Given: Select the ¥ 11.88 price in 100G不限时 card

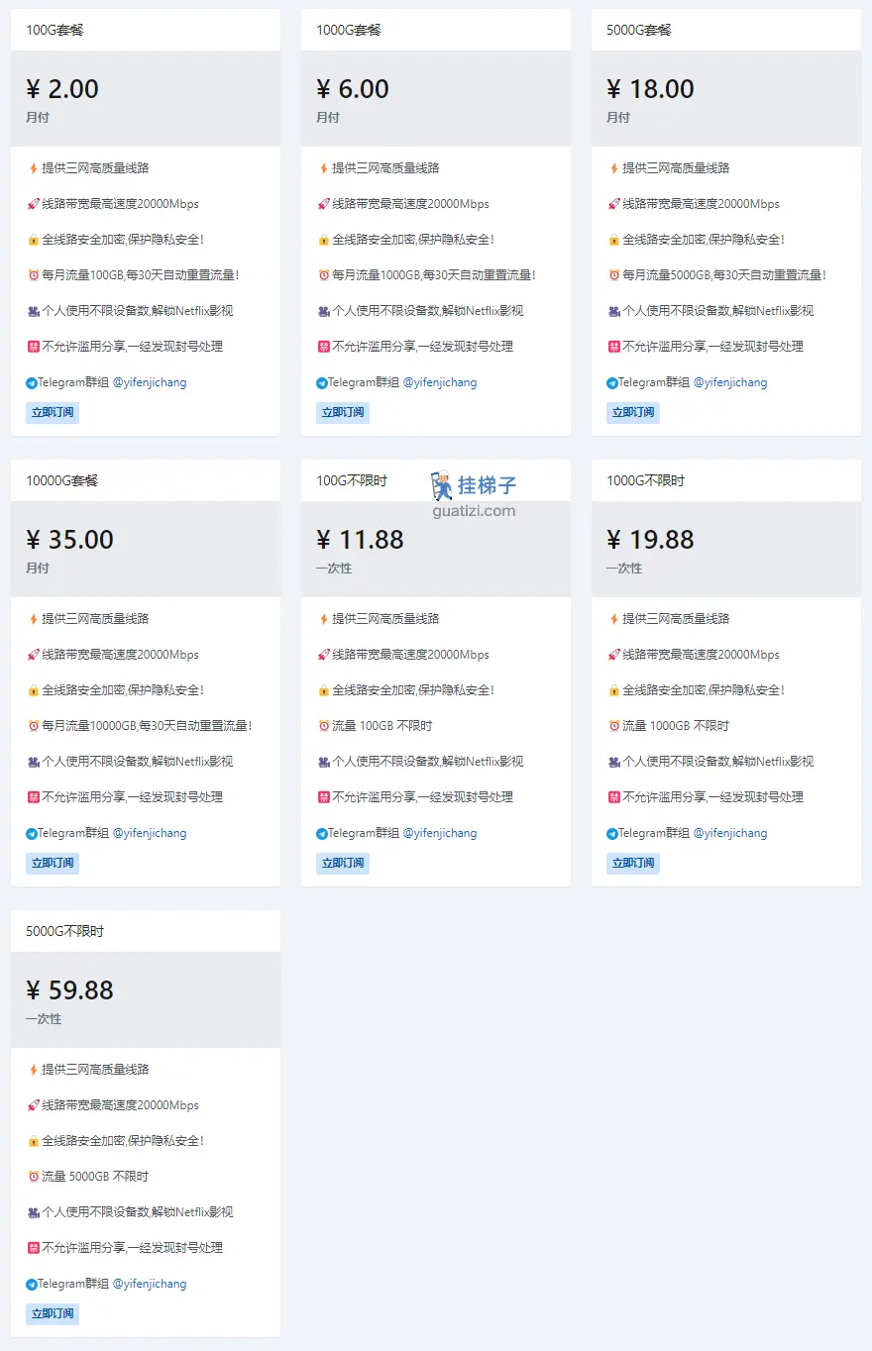Looking at the screenshot, I should [360, 540].
